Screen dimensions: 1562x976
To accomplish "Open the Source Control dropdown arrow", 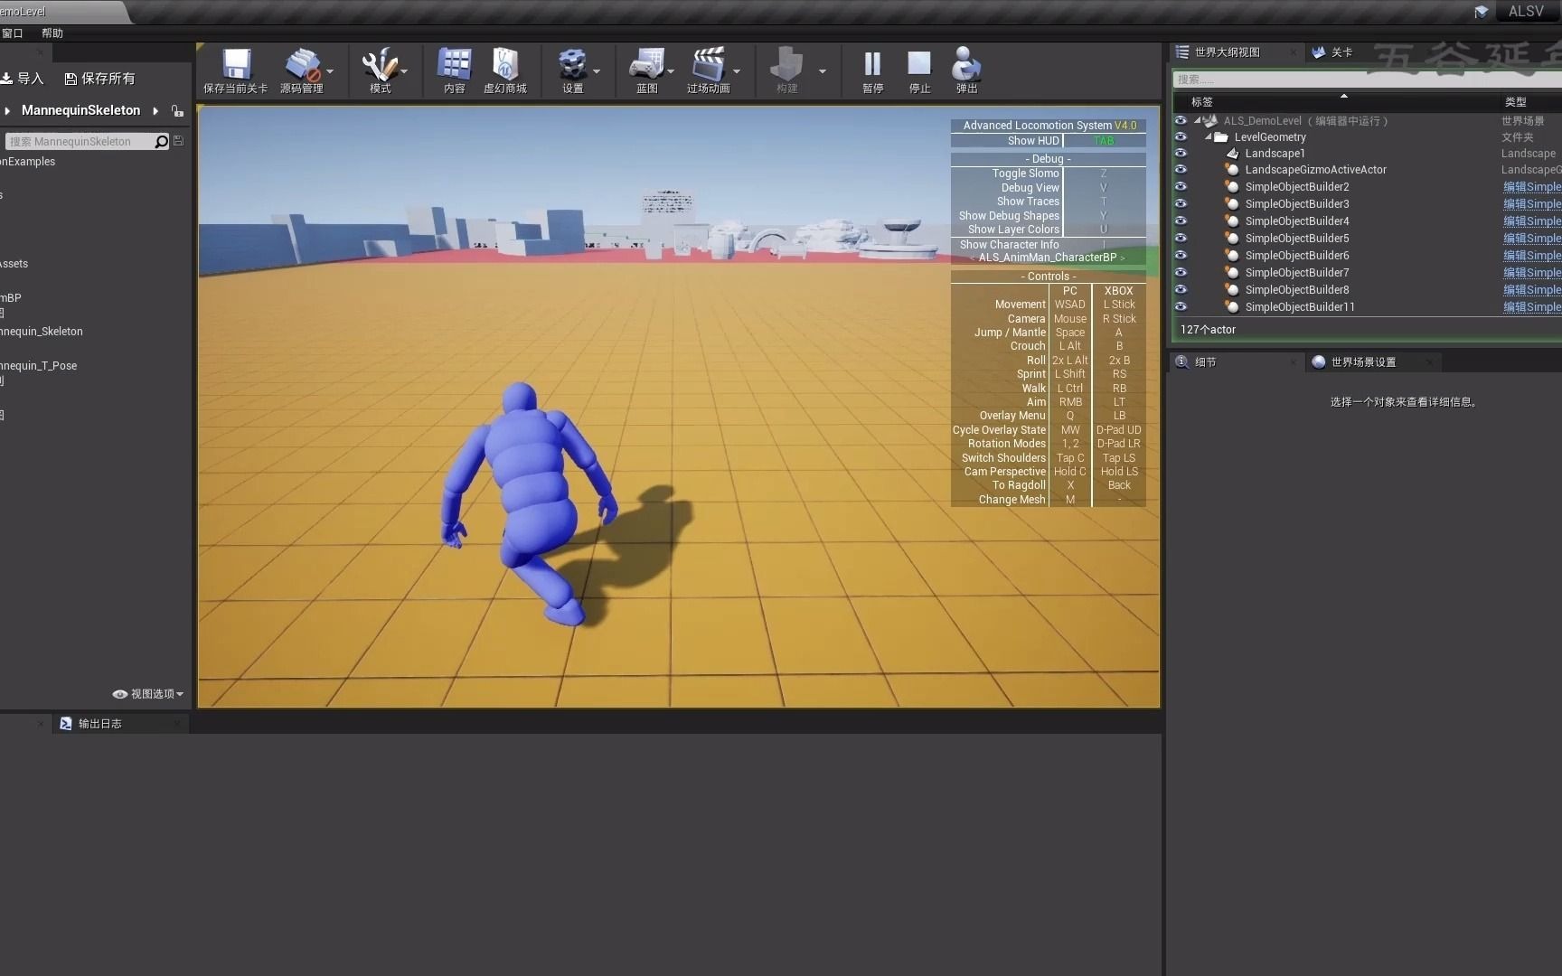I will tap(330, 71).
